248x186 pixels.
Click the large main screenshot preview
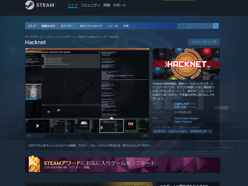[x=87, y=83]
